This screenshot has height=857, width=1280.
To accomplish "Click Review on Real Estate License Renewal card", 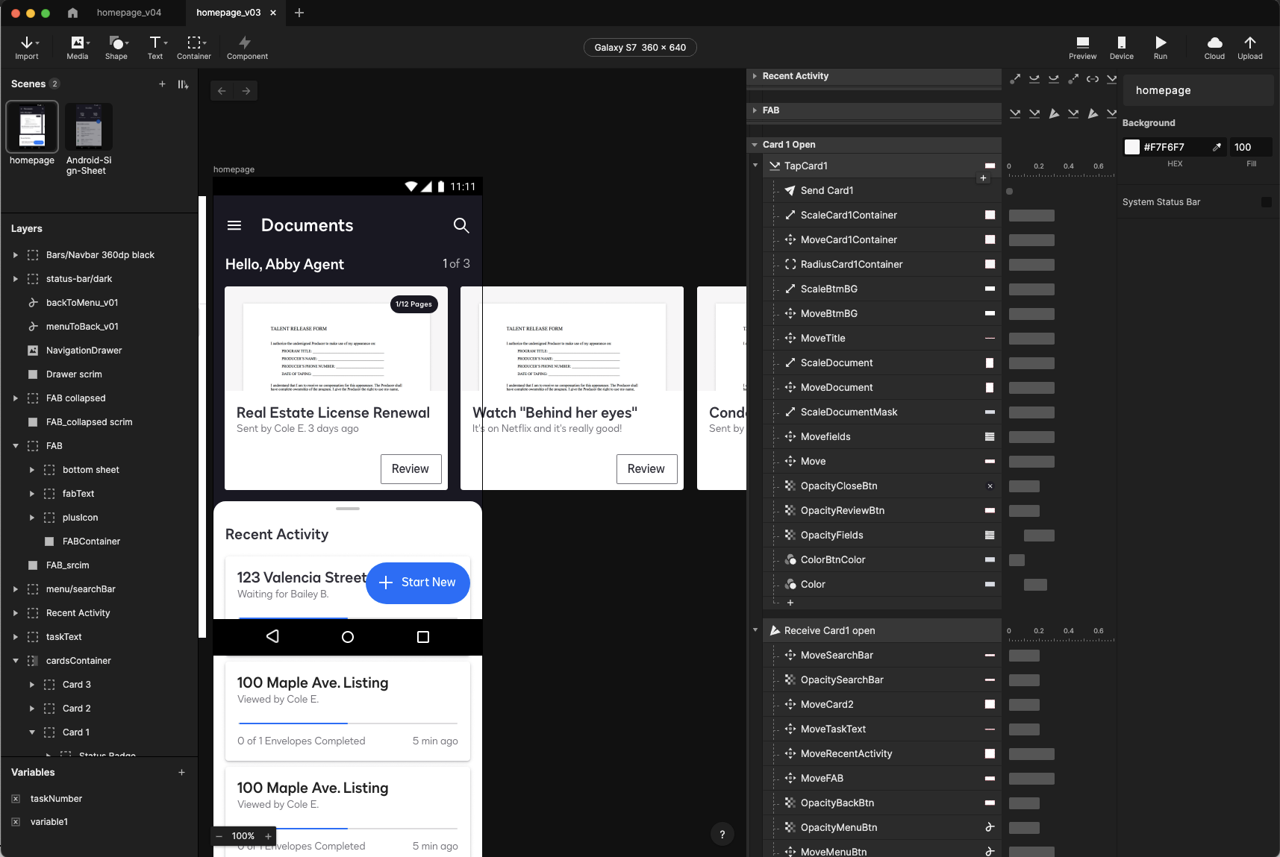I will 410,469.
